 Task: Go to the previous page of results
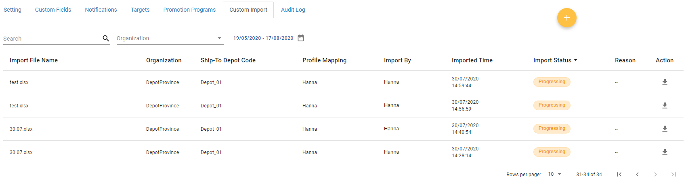[637, 174]
